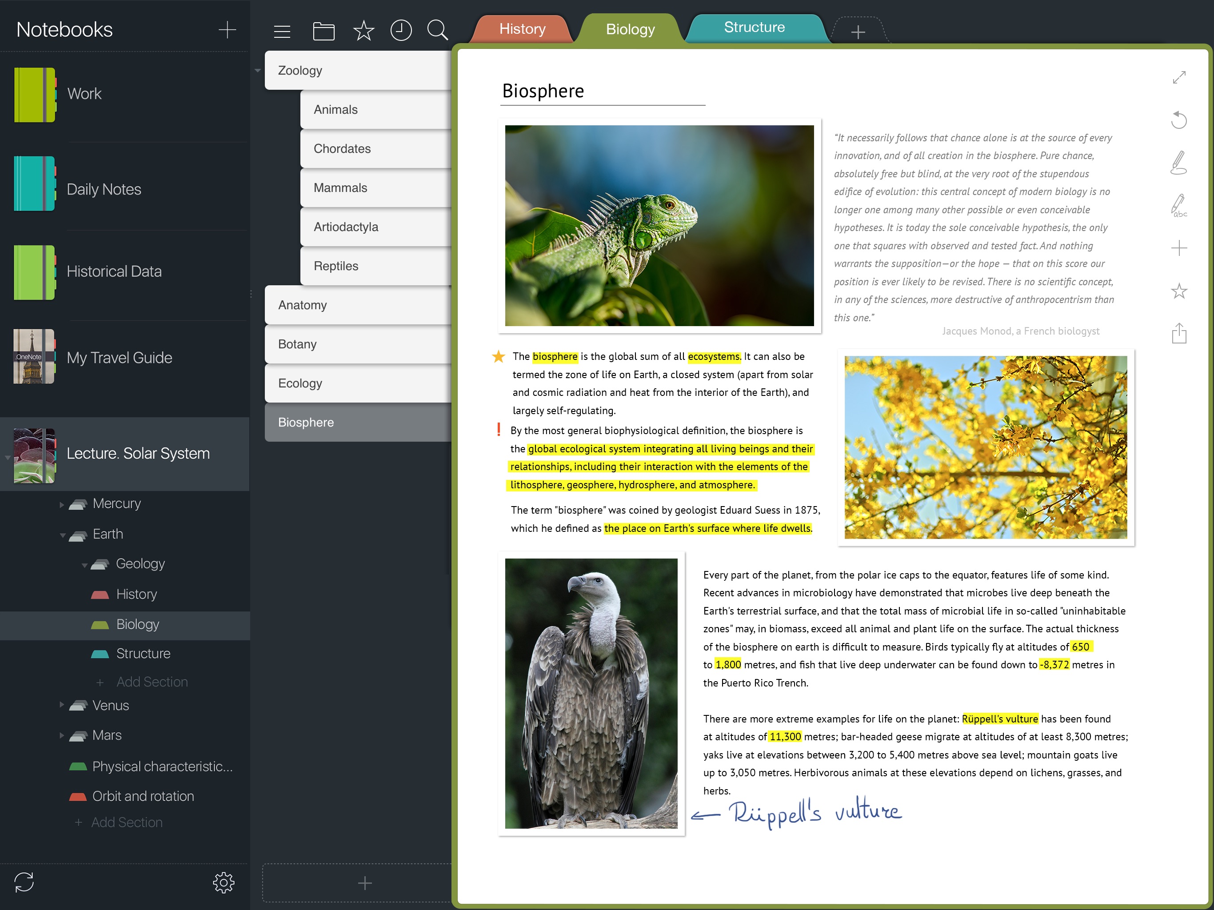
Task: Click the fullscreen expand arrows icon
Action: tap(1179, 77)
